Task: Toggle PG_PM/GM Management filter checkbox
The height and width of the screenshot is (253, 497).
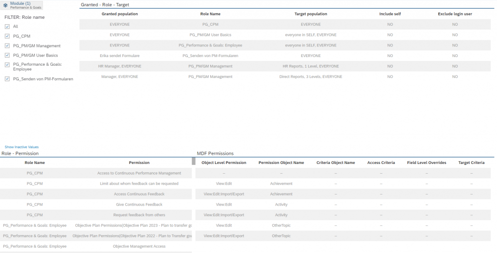Action: [x=7, y=45]
